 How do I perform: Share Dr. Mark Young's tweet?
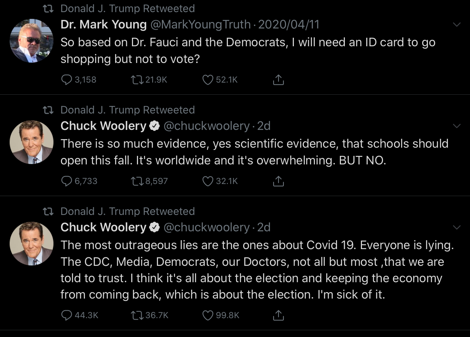point(278,80)
